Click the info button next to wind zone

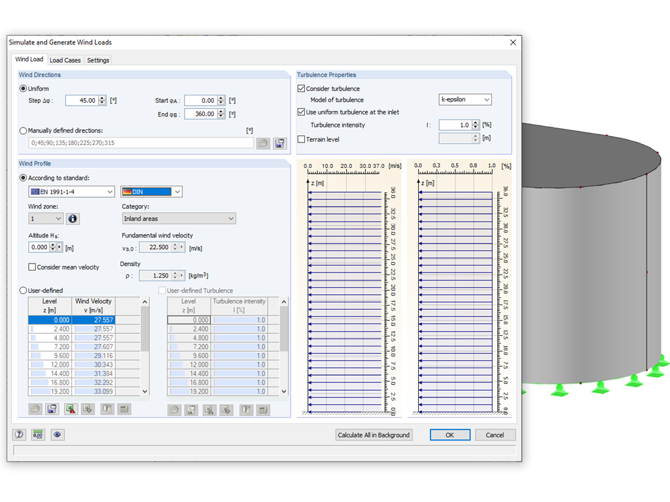(x=72, y=218)
